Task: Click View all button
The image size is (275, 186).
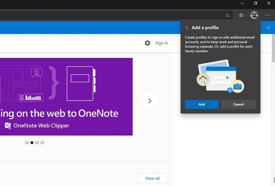Action: pyautogui.click(x=152, y=178)
